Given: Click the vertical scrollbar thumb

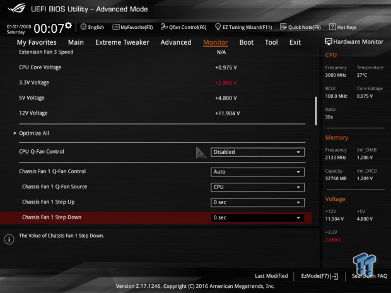Looking at the screenshot, I should pyautogui.click(x=316, y=111).
